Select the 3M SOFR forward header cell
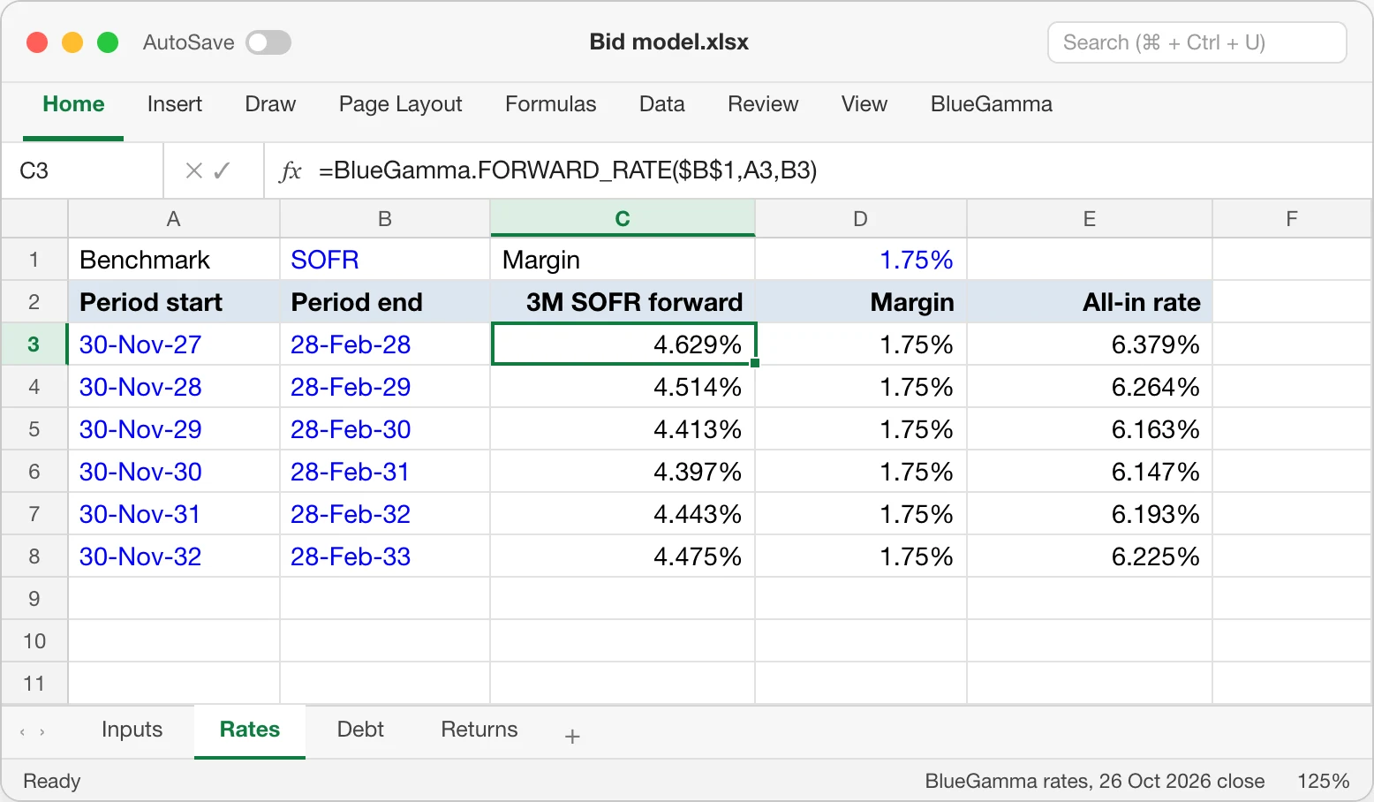This screenshot has height=802, width=1374. pos(623,302)
